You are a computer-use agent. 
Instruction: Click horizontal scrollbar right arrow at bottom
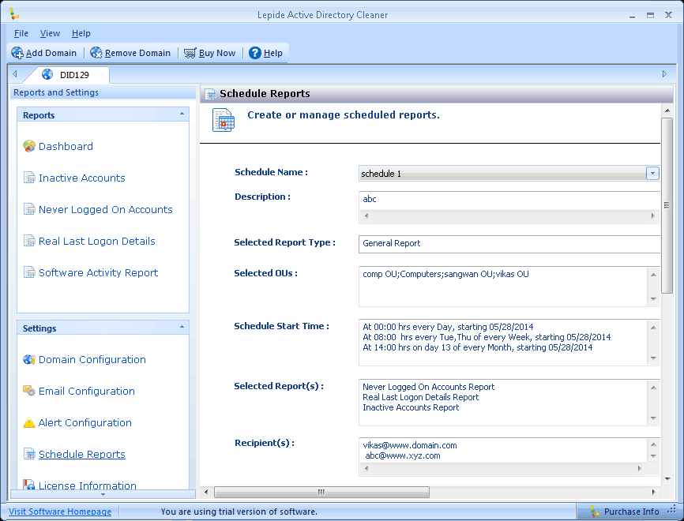[x=653, y=492]
